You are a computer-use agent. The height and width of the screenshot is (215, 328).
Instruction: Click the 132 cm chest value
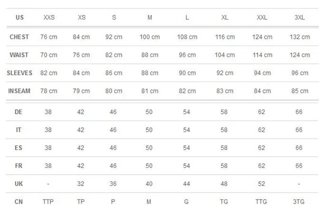(x=299, y=37)
